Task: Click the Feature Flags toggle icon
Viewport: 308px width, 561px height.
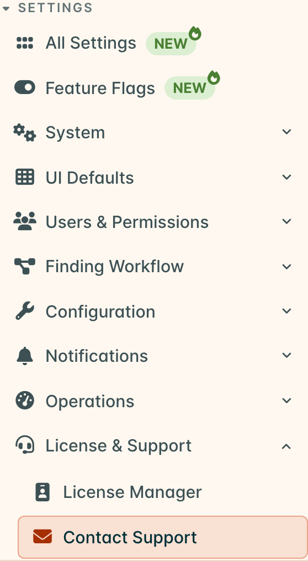Action: [25, 87]
